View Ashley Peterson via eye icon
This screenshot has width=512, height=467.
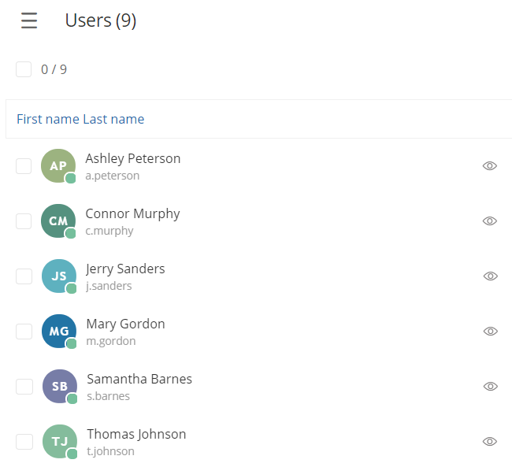point(490,166)
